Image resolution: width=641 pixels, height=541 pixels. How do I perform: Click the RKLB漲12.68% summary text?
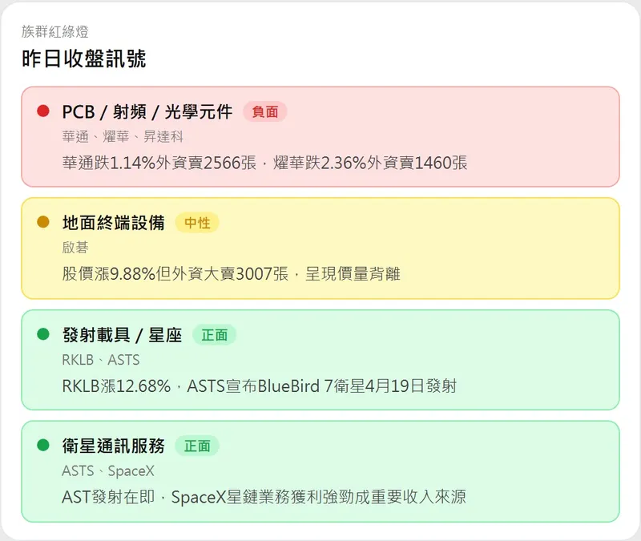click(259, 386)
